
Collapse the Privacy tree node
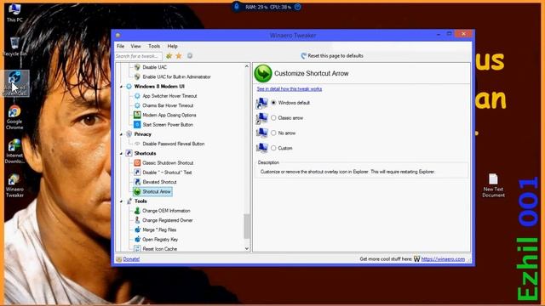point(121,134)
